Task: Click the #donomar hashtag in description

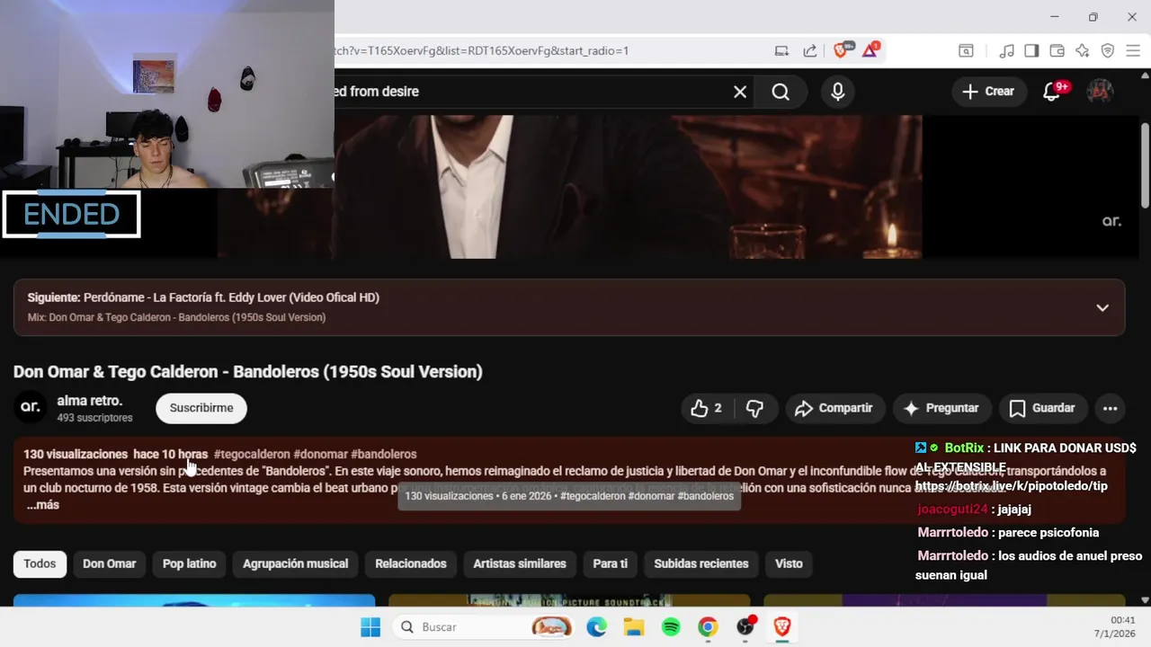Action: point(320,455)
